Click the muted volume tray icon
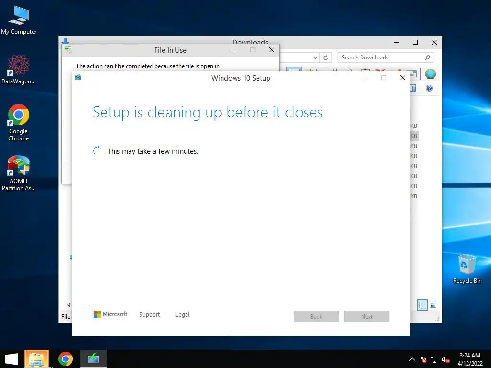This screenshot has width=491, height=368. [445, 359]
